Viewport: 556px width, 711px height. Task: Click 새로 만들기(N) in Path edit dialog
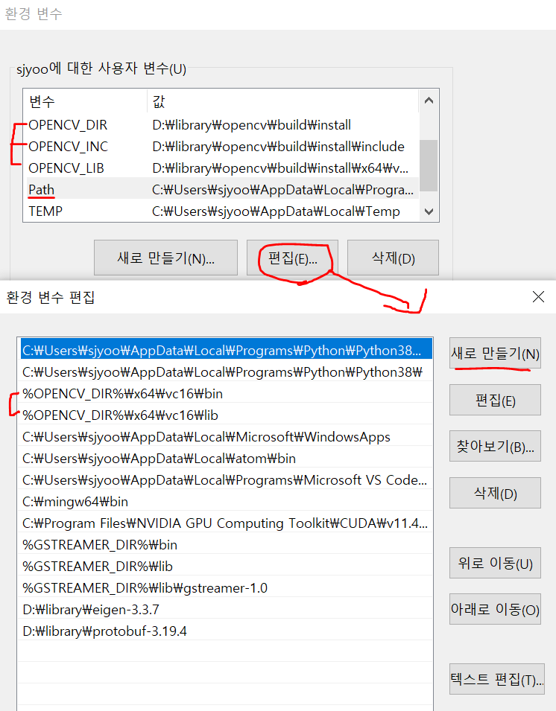tap(495, 353)
